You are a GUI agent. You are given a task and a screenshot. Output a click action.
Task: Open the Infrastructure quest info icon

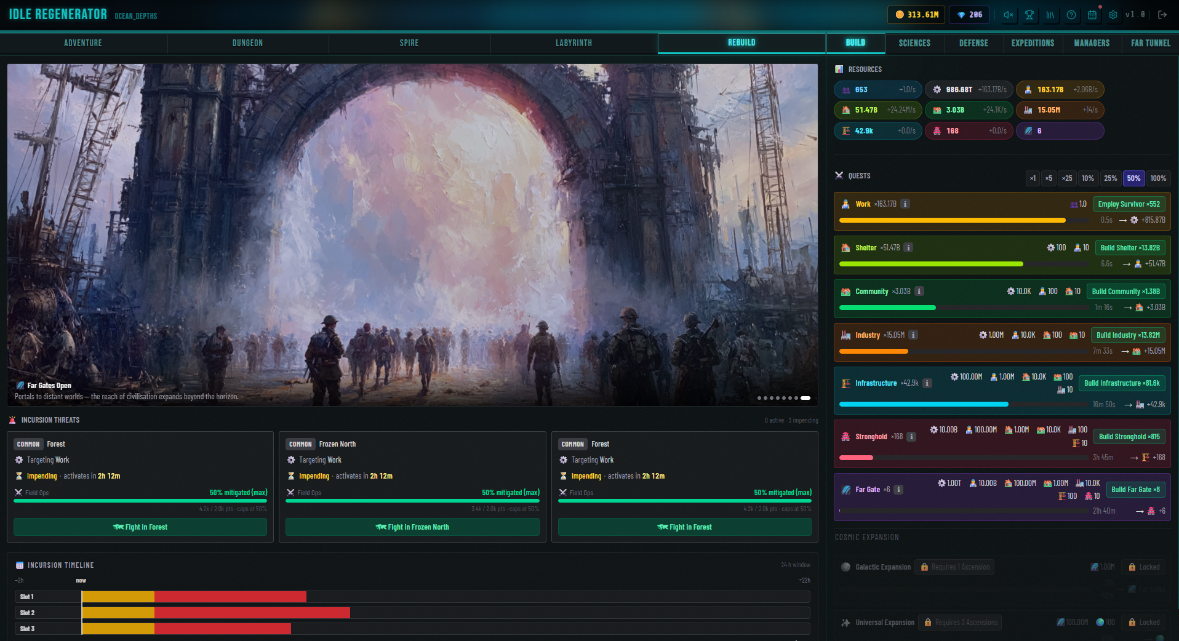click(x=927, y=383)
